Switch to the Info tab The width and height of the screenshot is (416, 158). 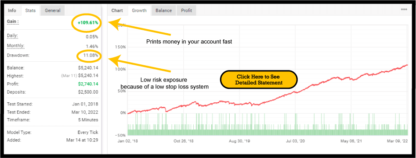tap(12, 11)
